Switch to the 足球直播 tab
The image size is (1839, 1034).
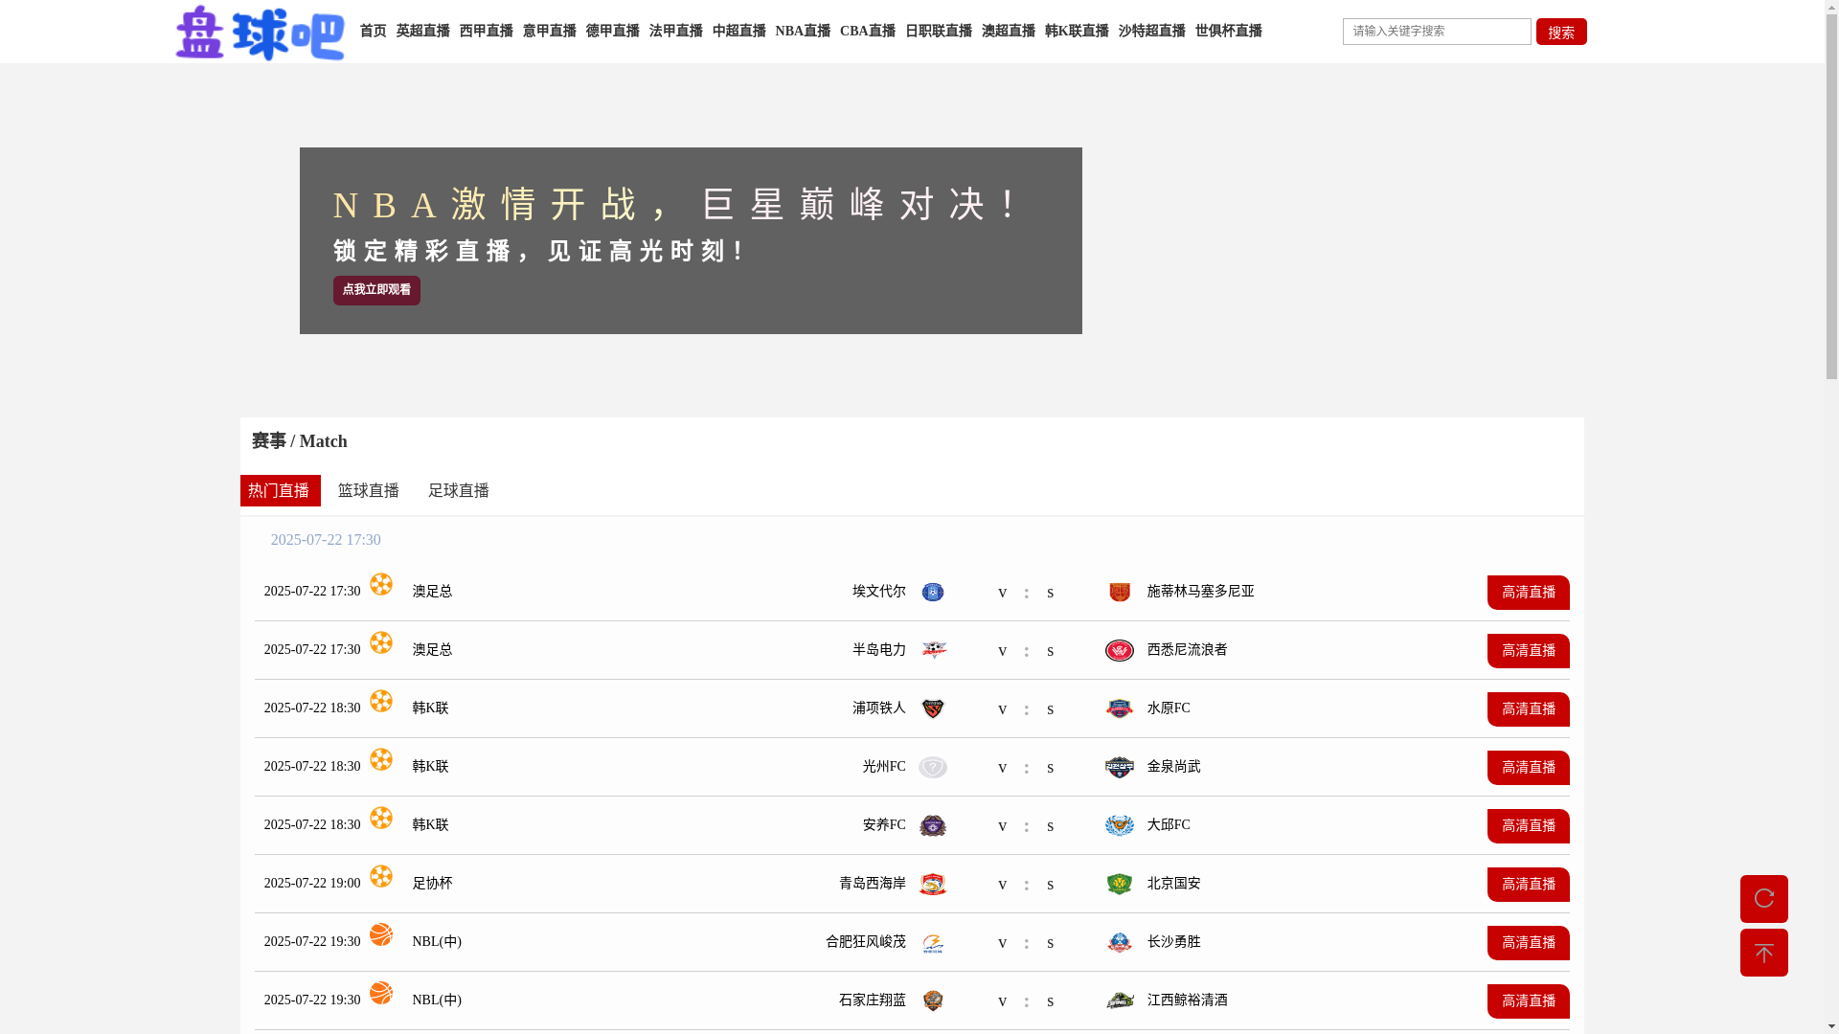click(x=459, y=491)
